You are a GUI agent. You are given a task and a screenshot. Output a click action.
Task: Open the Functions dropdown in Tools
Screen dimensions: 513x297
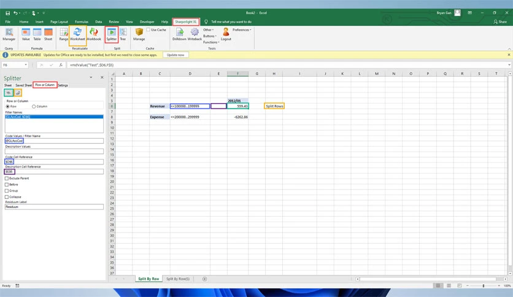click(211, 42)
